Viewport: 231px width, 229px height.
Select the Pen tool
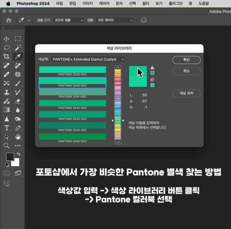[18, 128]
